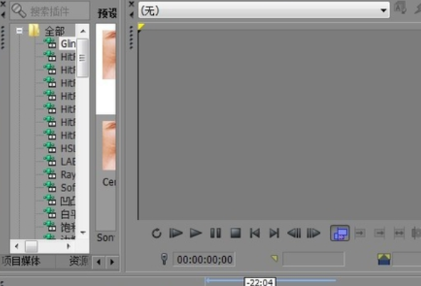Image resolution: width=421 pixels, height=286 pixels.
Task: Start playback with the Play button
Action: tap(196, 233)
